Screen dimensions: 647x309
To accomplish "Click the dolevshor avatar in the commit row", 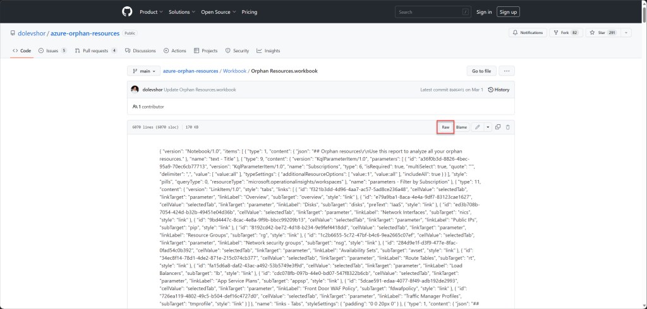I will click(x=135, y=90).
